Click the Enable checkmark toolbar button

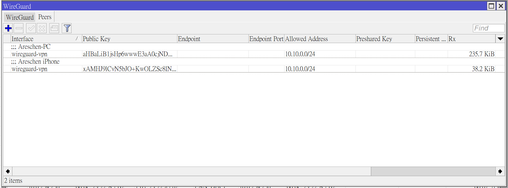click(x=31, y=28)
